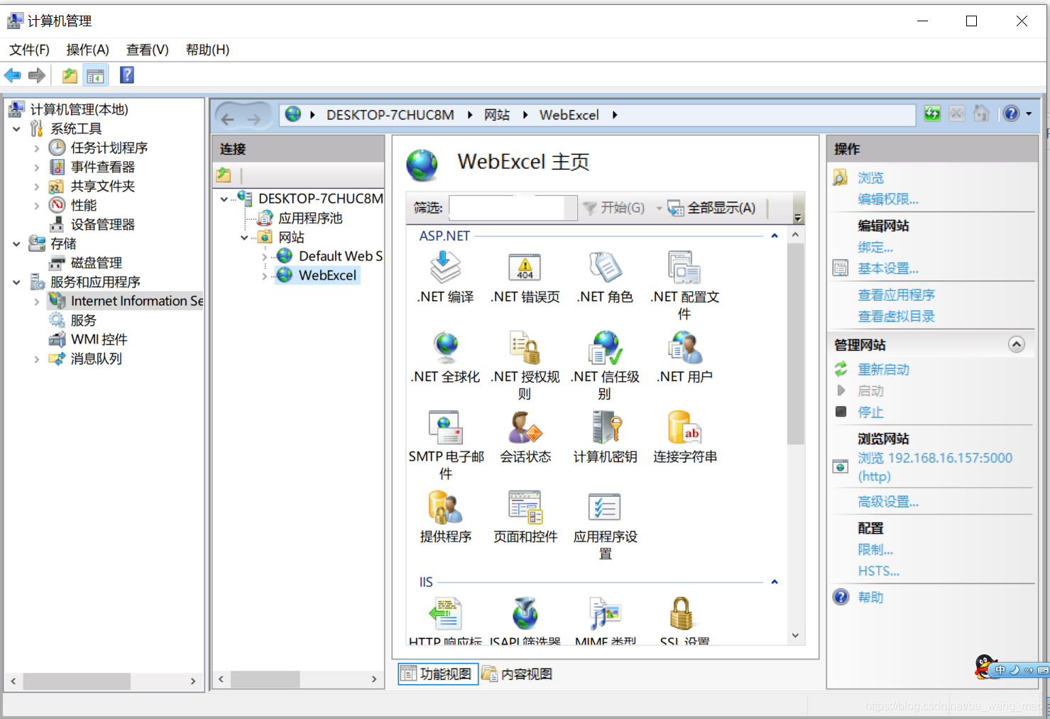The image size is (1050, 719).
Task: Select the WebExcel site in connections tree
Action: (327, 275)
